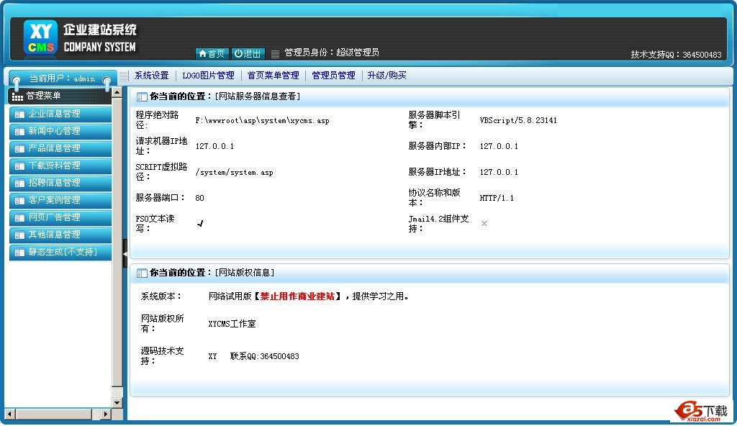Click the icon beside 产品信息管理
The height and width of the screenshot is (426, 737).
[19, 148]
